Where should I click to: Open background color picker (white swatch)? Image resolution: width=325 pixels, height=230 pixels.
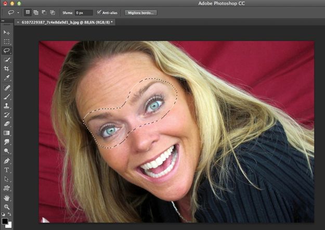9,225
